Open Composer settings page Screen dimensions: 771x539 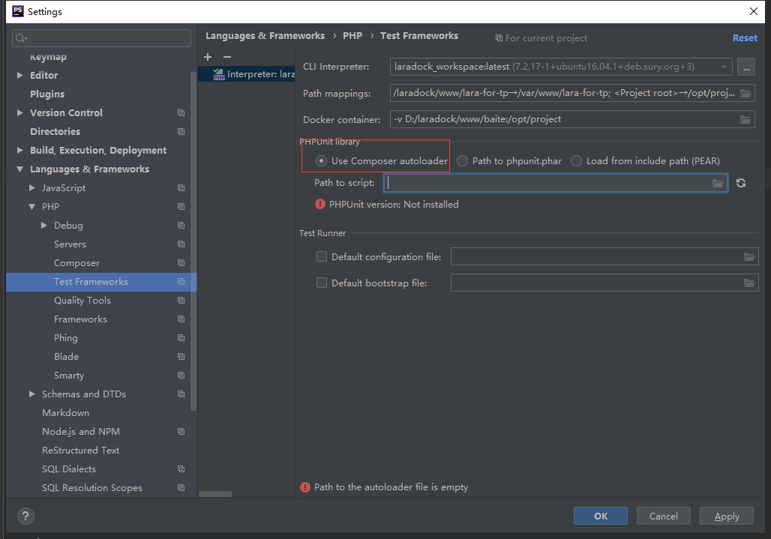(76, 263)
